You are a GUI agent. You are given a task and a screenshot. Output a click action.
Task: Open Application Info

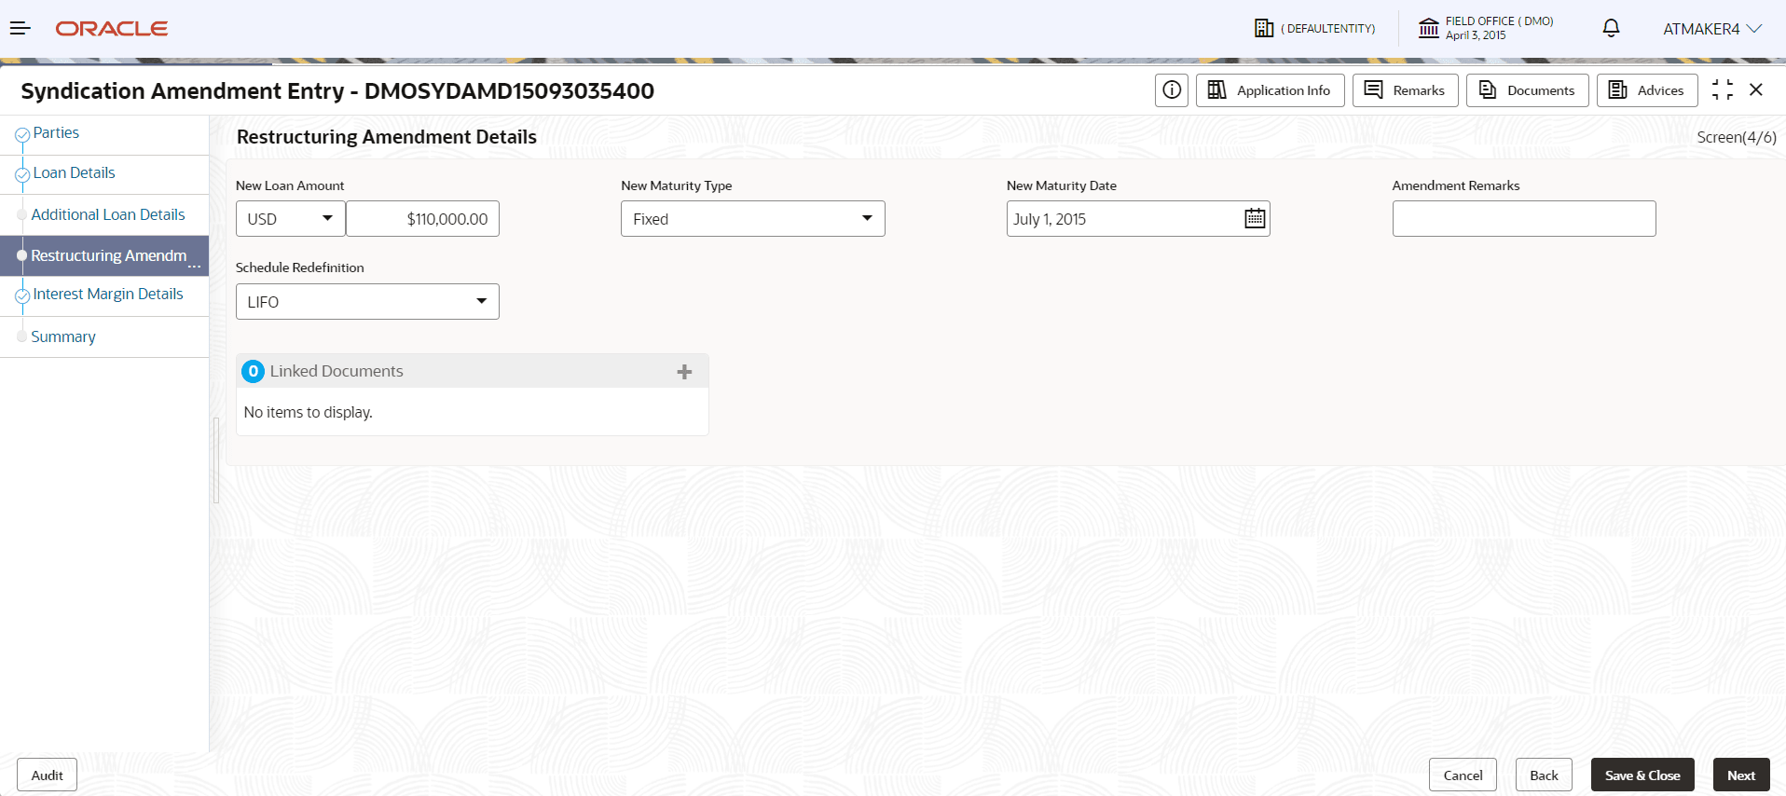(x=1270, y=90)
